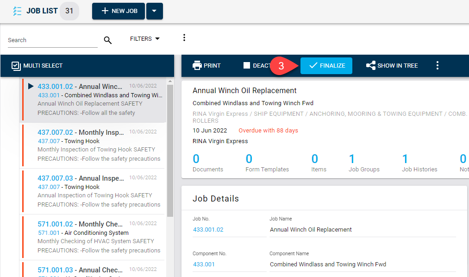Click the Job List icon in the header

point(17,11)
